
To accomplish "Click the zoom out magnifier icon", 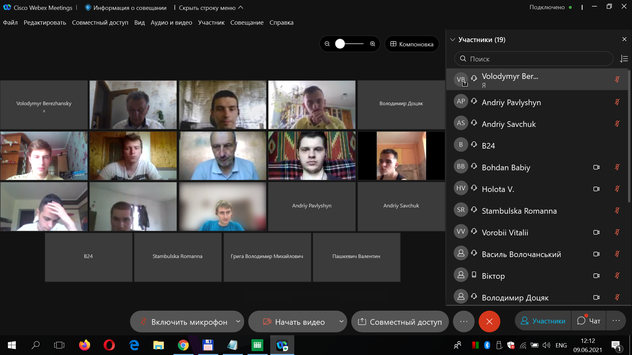I will [x=327, y=44].
